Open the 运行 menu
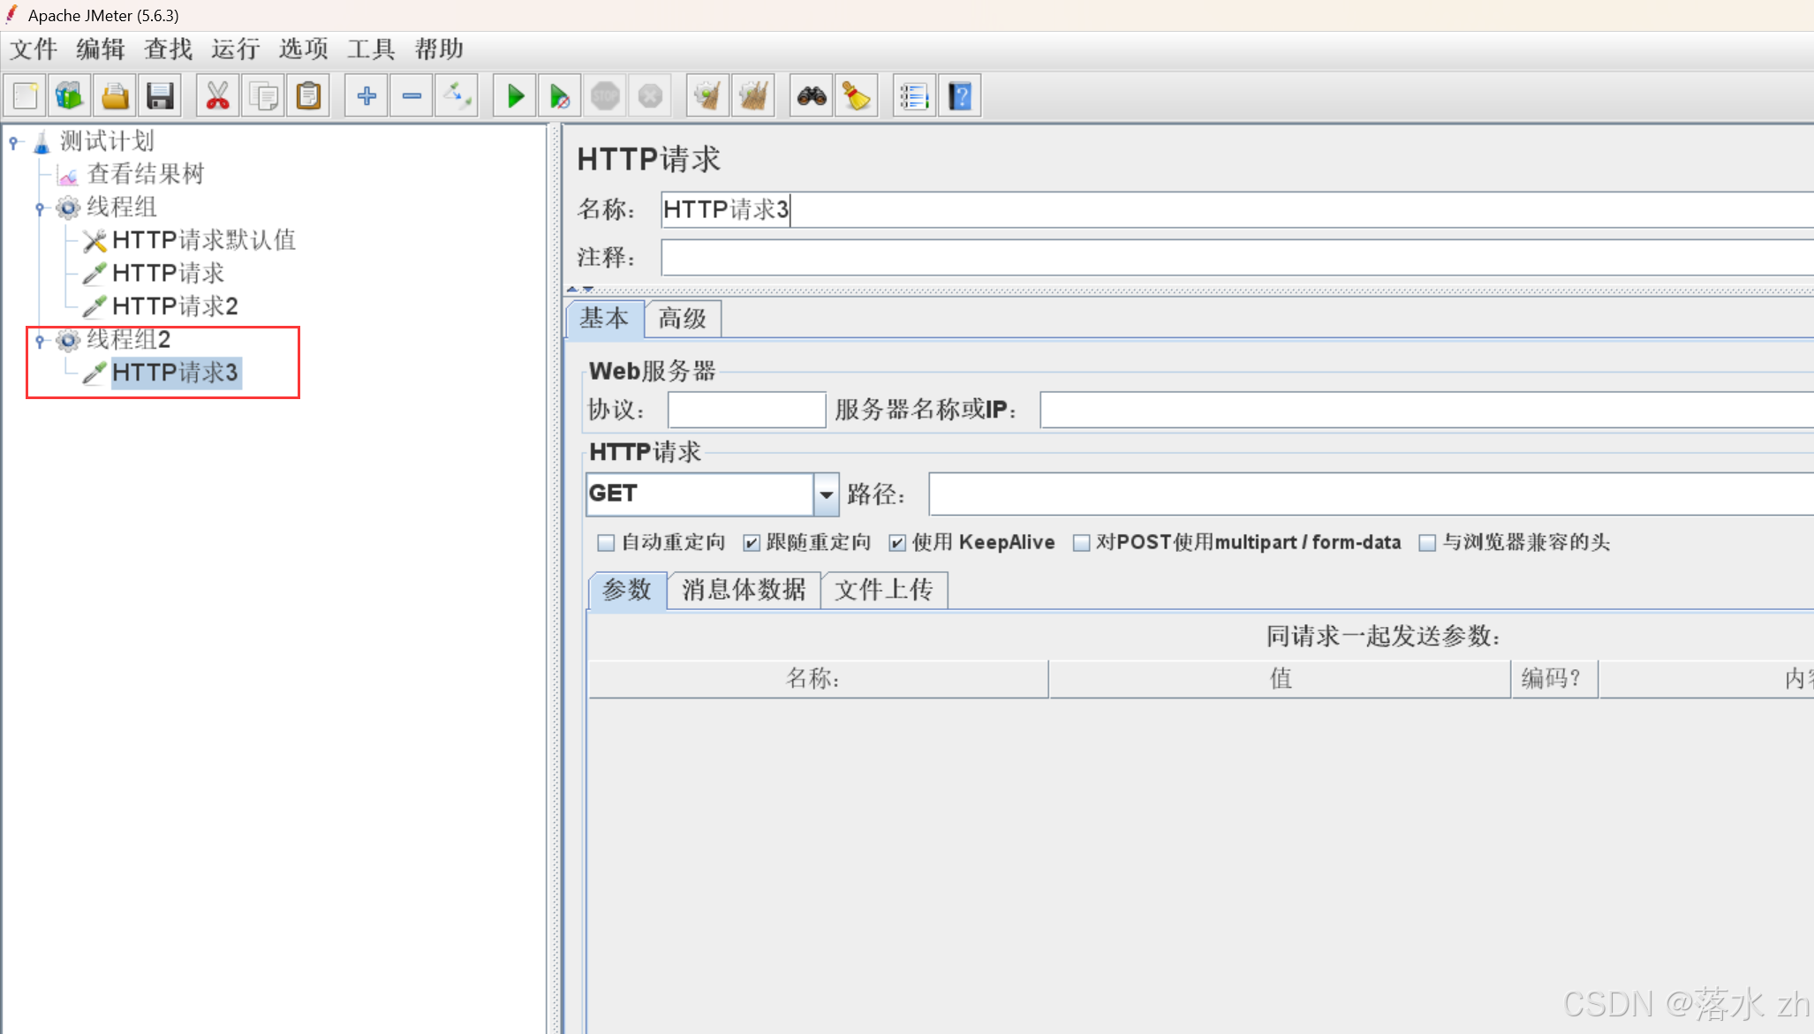The image size is (1814, 1034). (x=236, y=49)
